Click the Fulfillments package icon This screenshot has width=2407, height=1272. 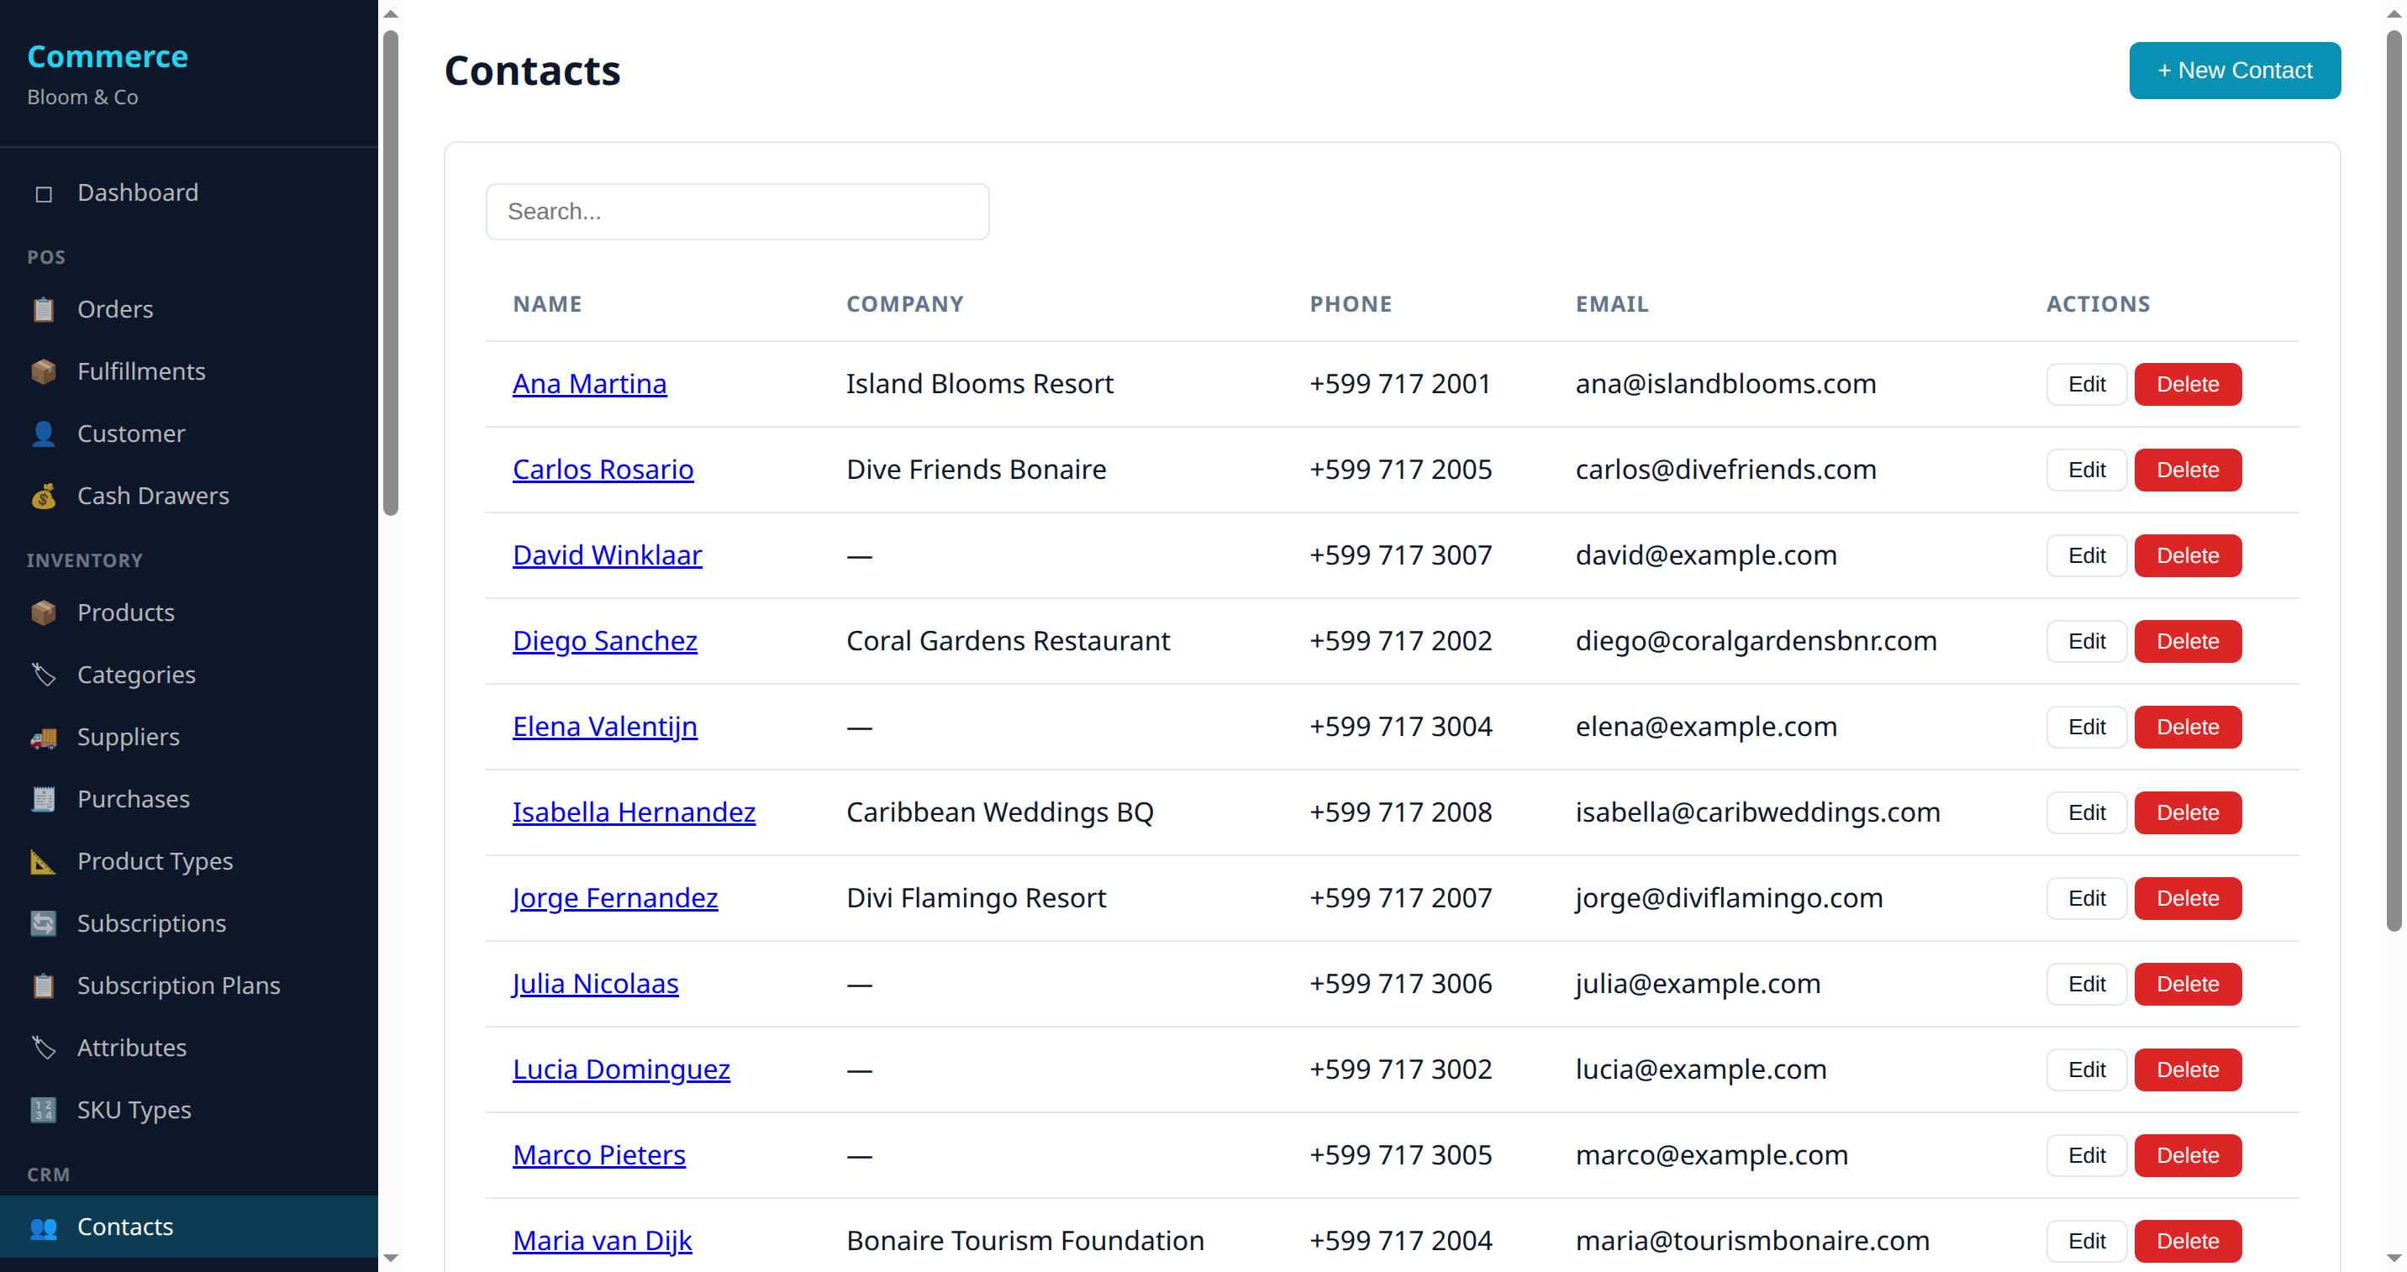tap(43, 371)
